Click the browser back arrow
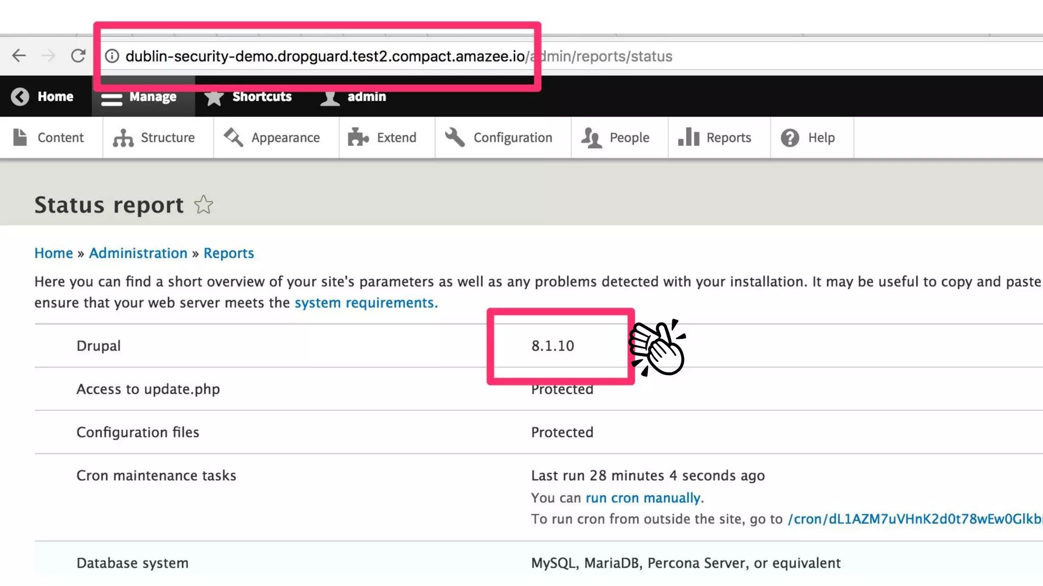The height and width of the screenshot is (586, 1043). [x=19, y=55]
